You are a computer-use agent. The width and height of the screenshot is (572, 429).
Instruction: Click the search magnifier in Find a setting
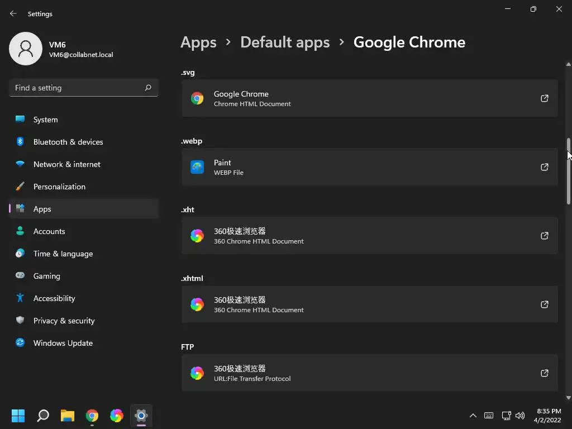pyautogui.click(x=148, y=88)
